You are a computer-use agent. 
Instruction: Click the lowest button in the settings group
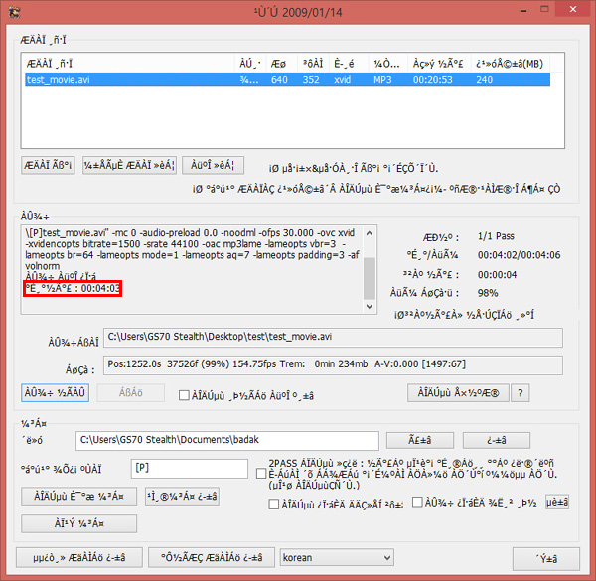pyautogui.click(x=79, y=524)
